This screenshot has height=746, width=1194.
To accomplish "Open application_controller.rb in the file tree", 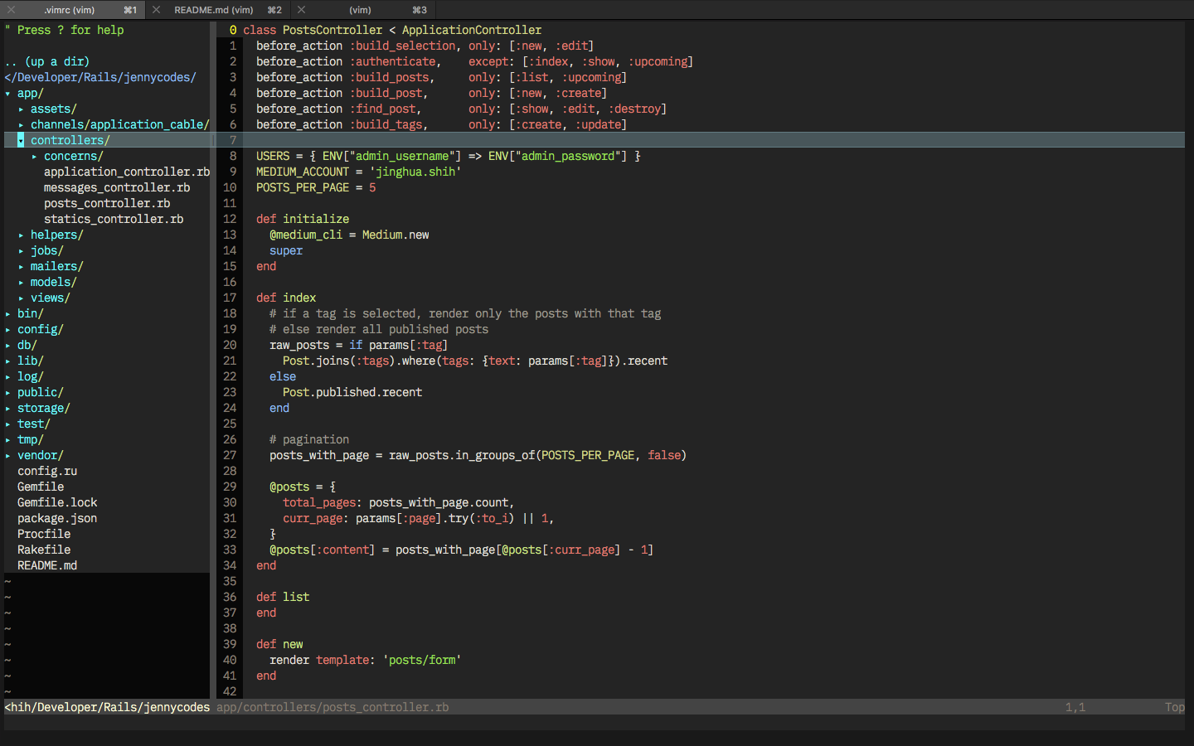I will pos(127,172).
